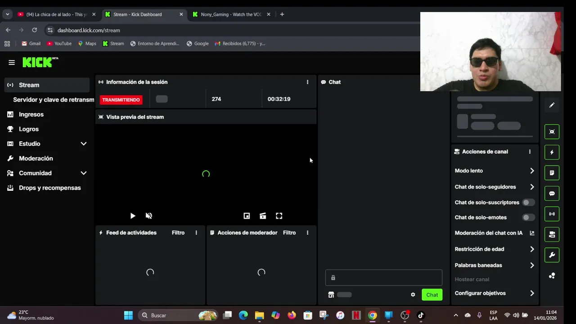Viewport: 576px width, 324px height.
Task: Enable picture-in-picture on stream preview
Action: tap(247, 216)
